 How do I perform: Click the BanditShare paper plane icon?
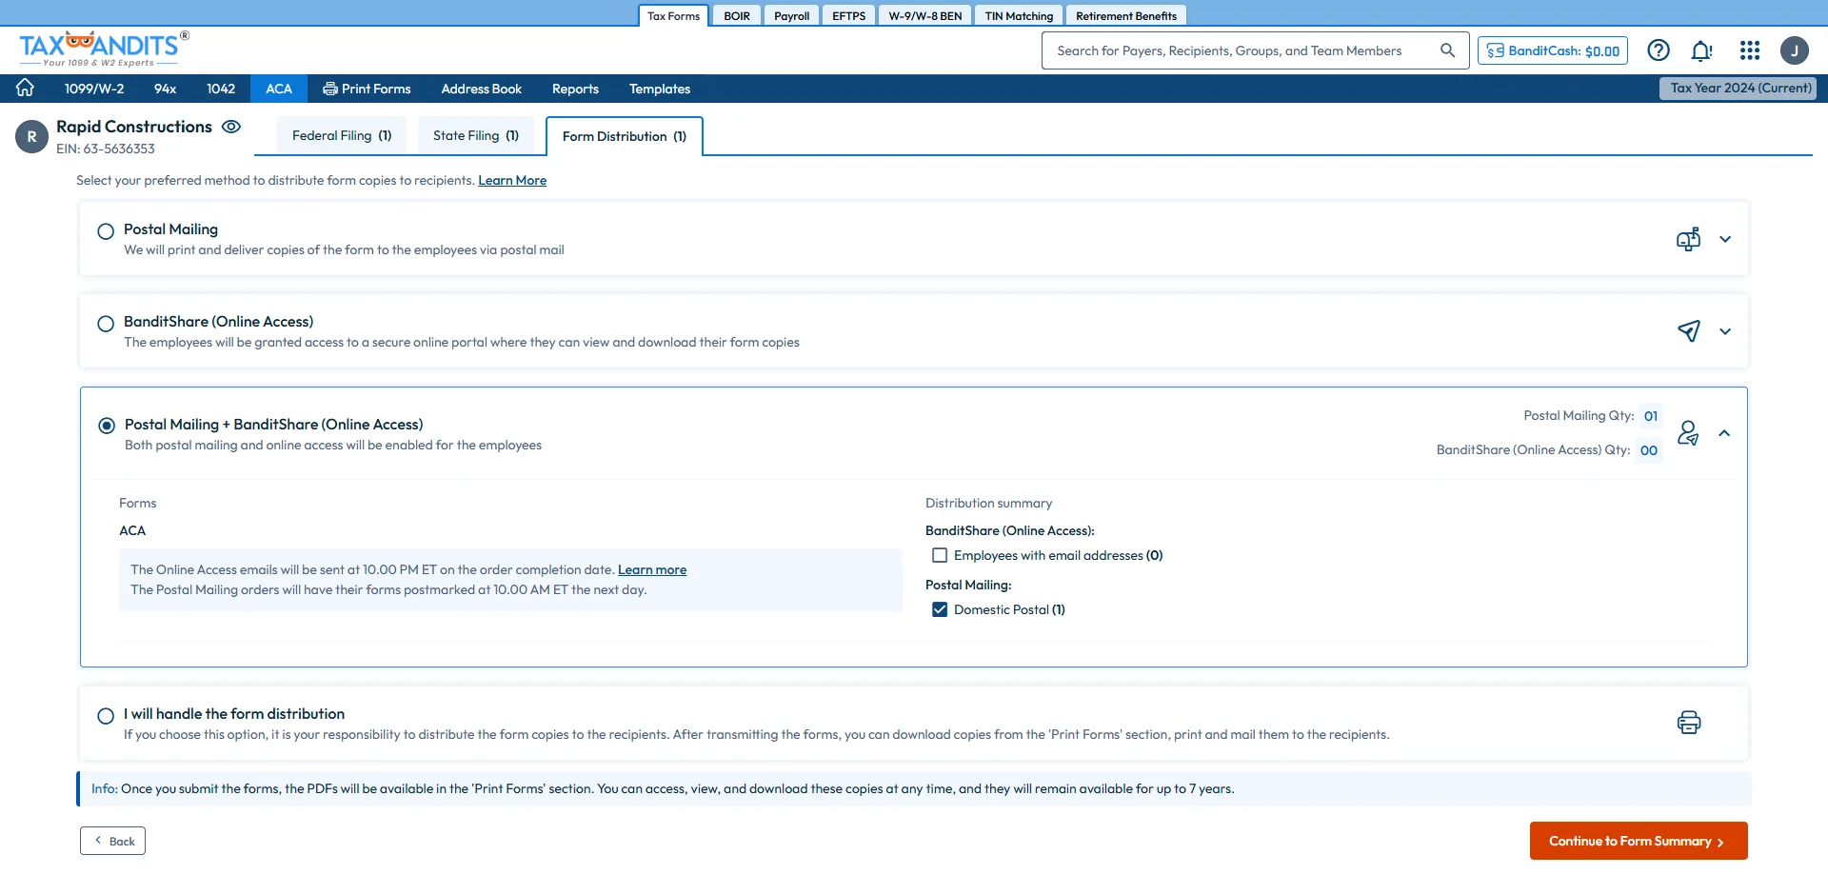(1689, 331)
